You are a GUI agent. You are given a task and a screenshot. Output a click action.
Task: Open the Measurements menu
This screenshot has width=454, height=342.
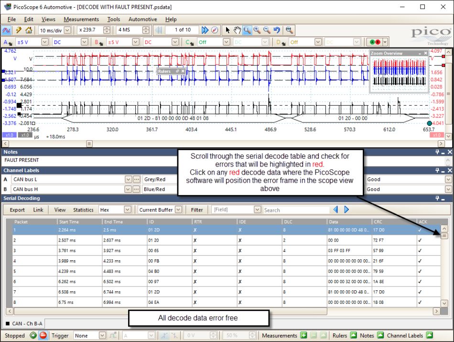(81, 20)
